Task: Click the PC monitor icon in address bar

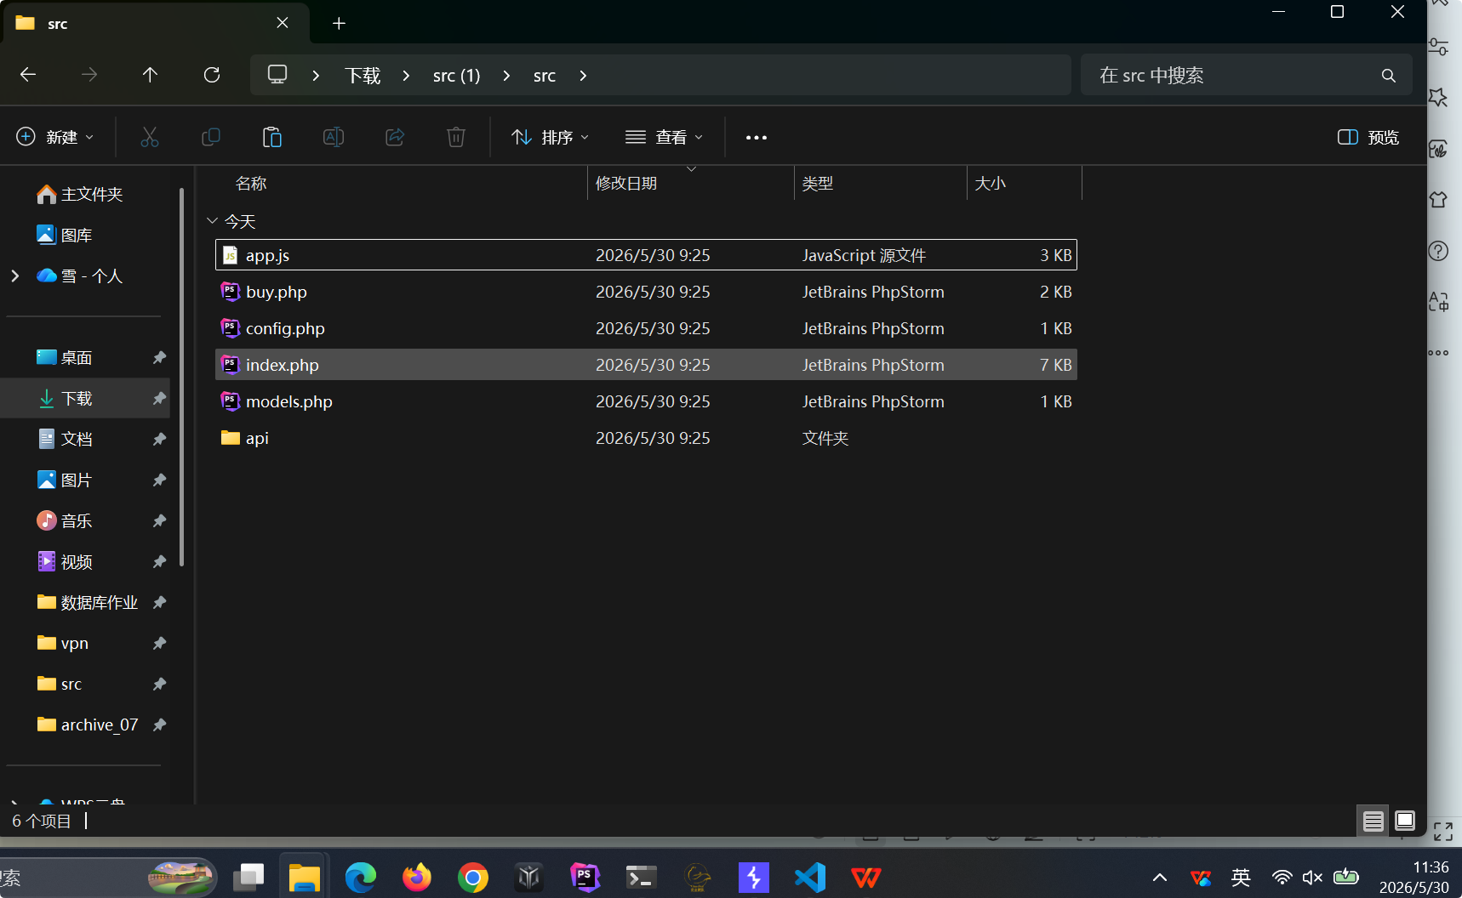Action: (x=277, y=75)
